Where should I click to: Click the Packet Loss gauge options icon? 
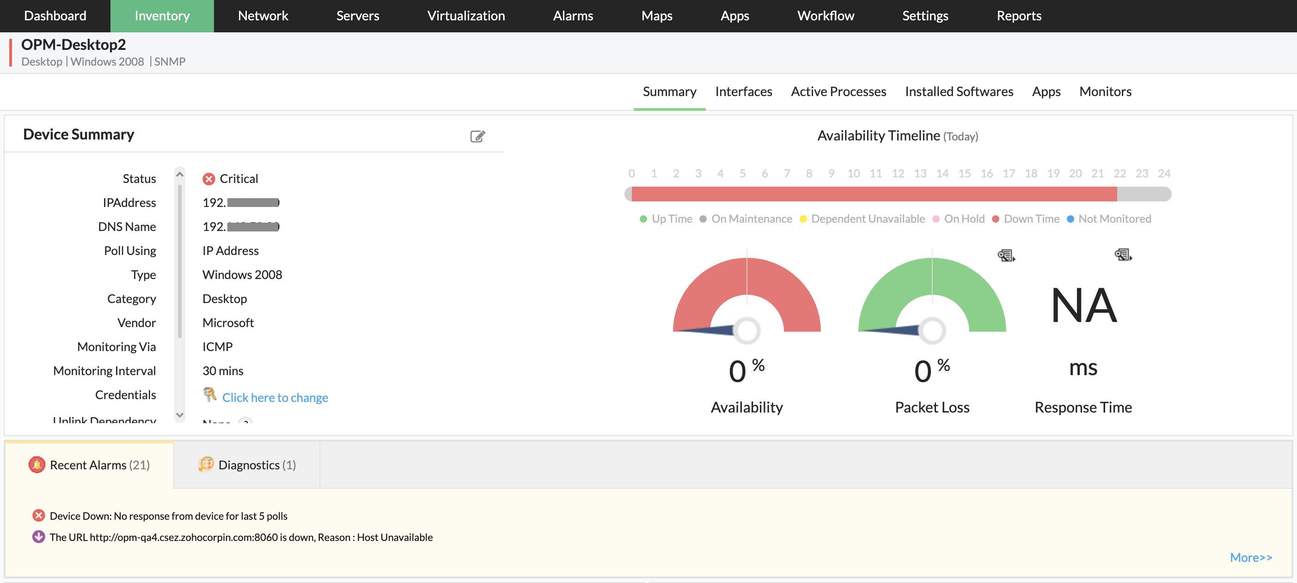1005,255
